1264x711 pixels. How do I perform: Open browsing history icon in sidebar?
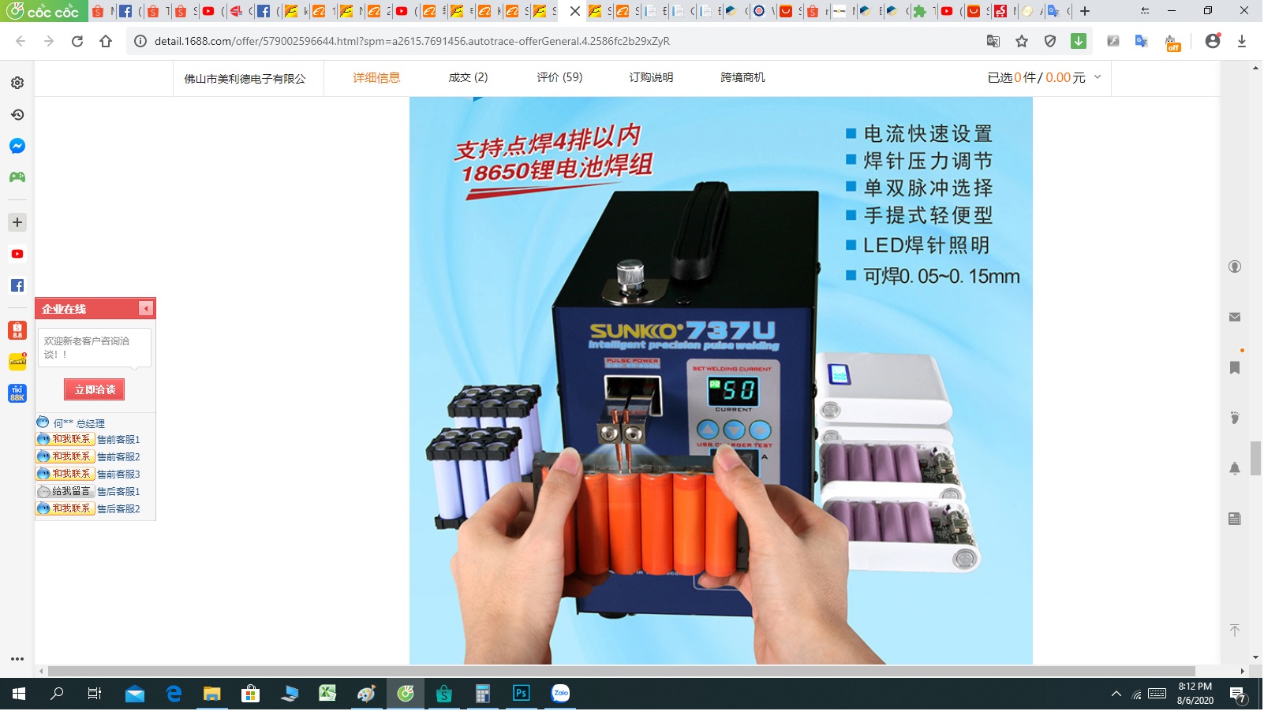coord(17,114)
